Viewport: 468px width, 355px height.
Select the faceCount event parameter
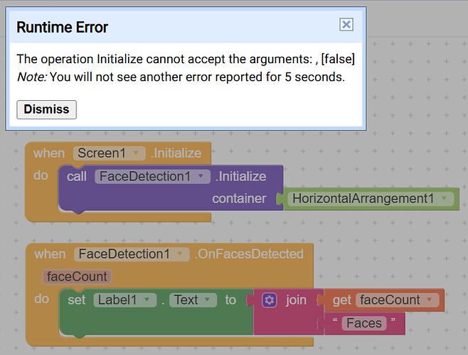coord(77,277)
